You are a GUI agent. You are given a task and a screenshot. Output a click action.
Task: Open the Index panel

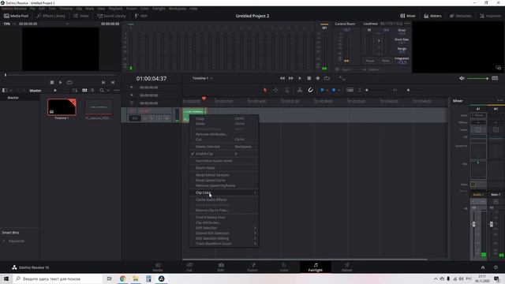81,16
